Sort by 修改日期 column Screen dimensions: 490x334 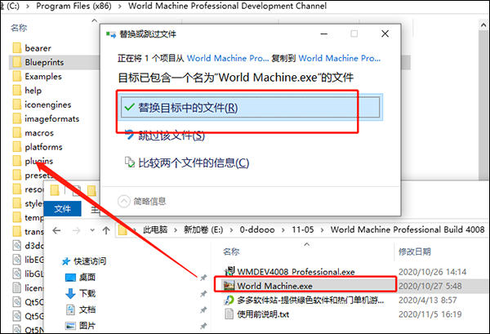[x=415, y=252]
